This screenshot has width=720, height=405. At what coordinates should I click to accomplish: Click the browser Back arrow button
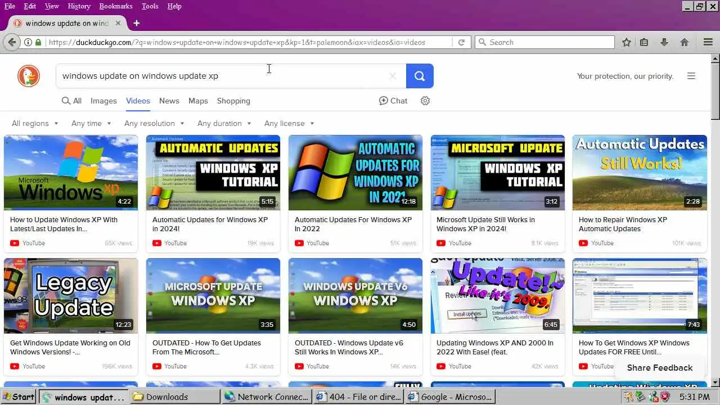tap(11, 42)
